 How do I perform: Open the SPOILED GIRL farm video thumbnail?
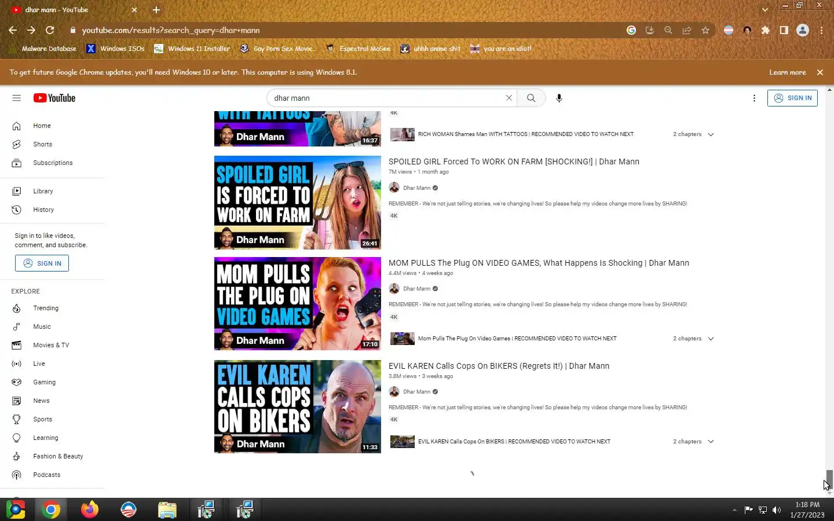[x=298, y=203]
